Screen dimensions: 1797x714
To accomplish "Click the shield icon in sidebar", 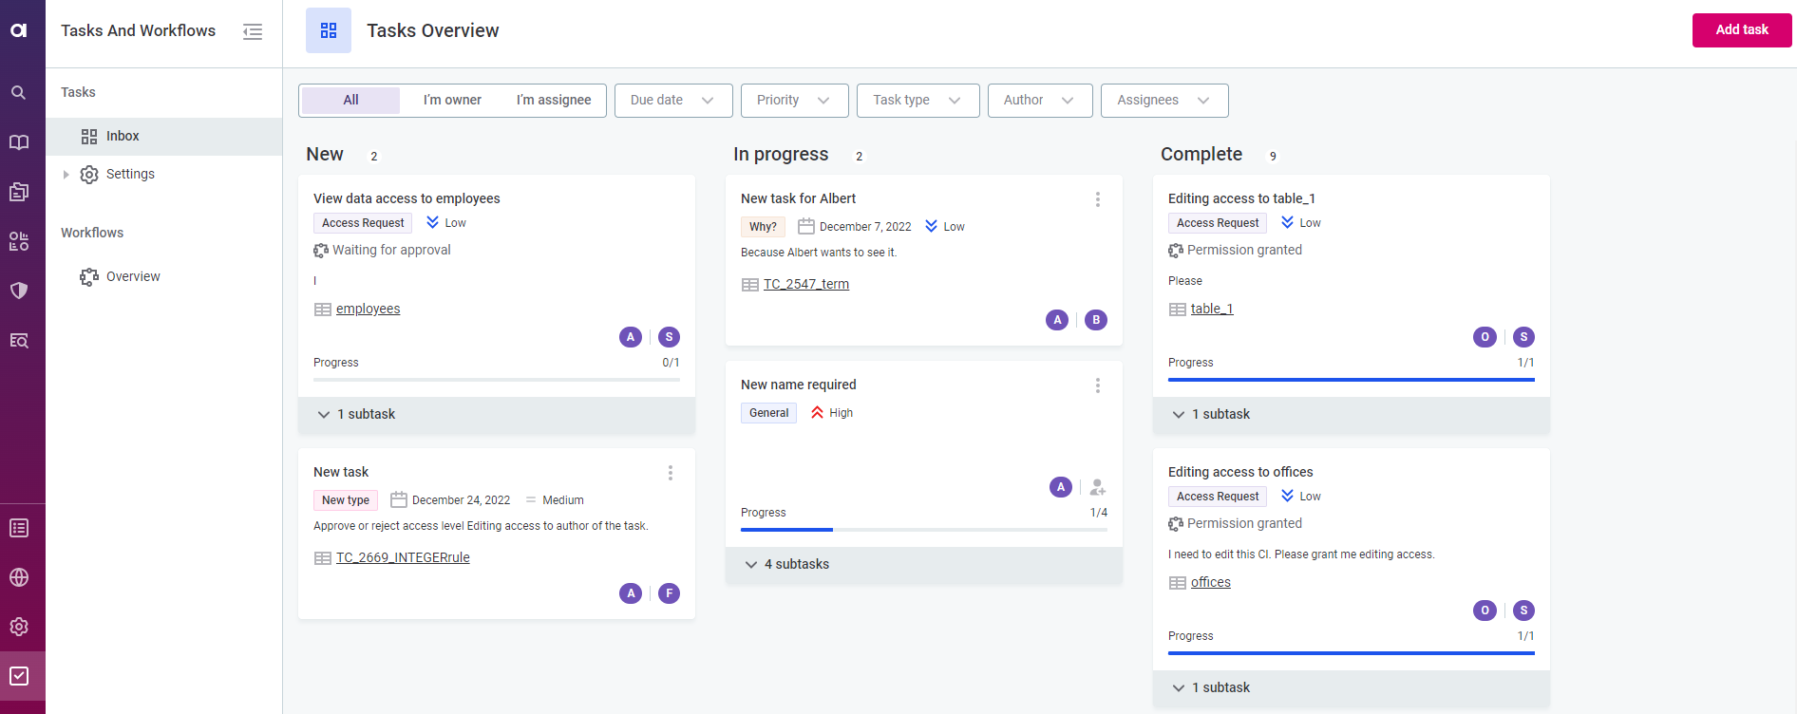I will click(x=19, y=291).
